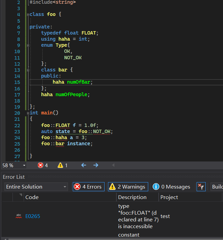Screen dimensions: 223x240
Task: Click the category sort icon in the column header
Action: tap(21, 195)
